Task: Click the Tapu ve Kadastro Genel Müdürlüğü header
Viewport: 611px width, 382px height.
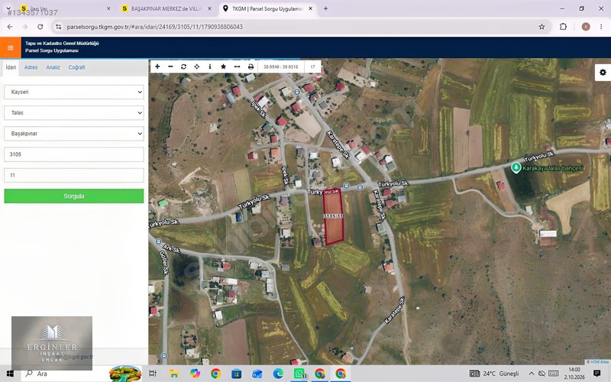Action: pyautogui.click(x=62, y=44)
